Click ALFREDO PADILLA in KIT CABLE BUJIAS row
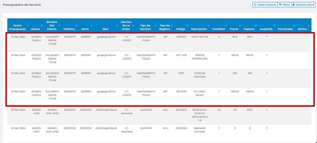317x143 pixels. pos(36,93)
